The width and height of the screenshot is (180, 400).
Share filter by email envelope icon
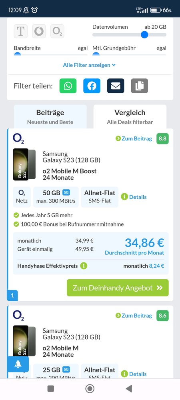point(116,86)
